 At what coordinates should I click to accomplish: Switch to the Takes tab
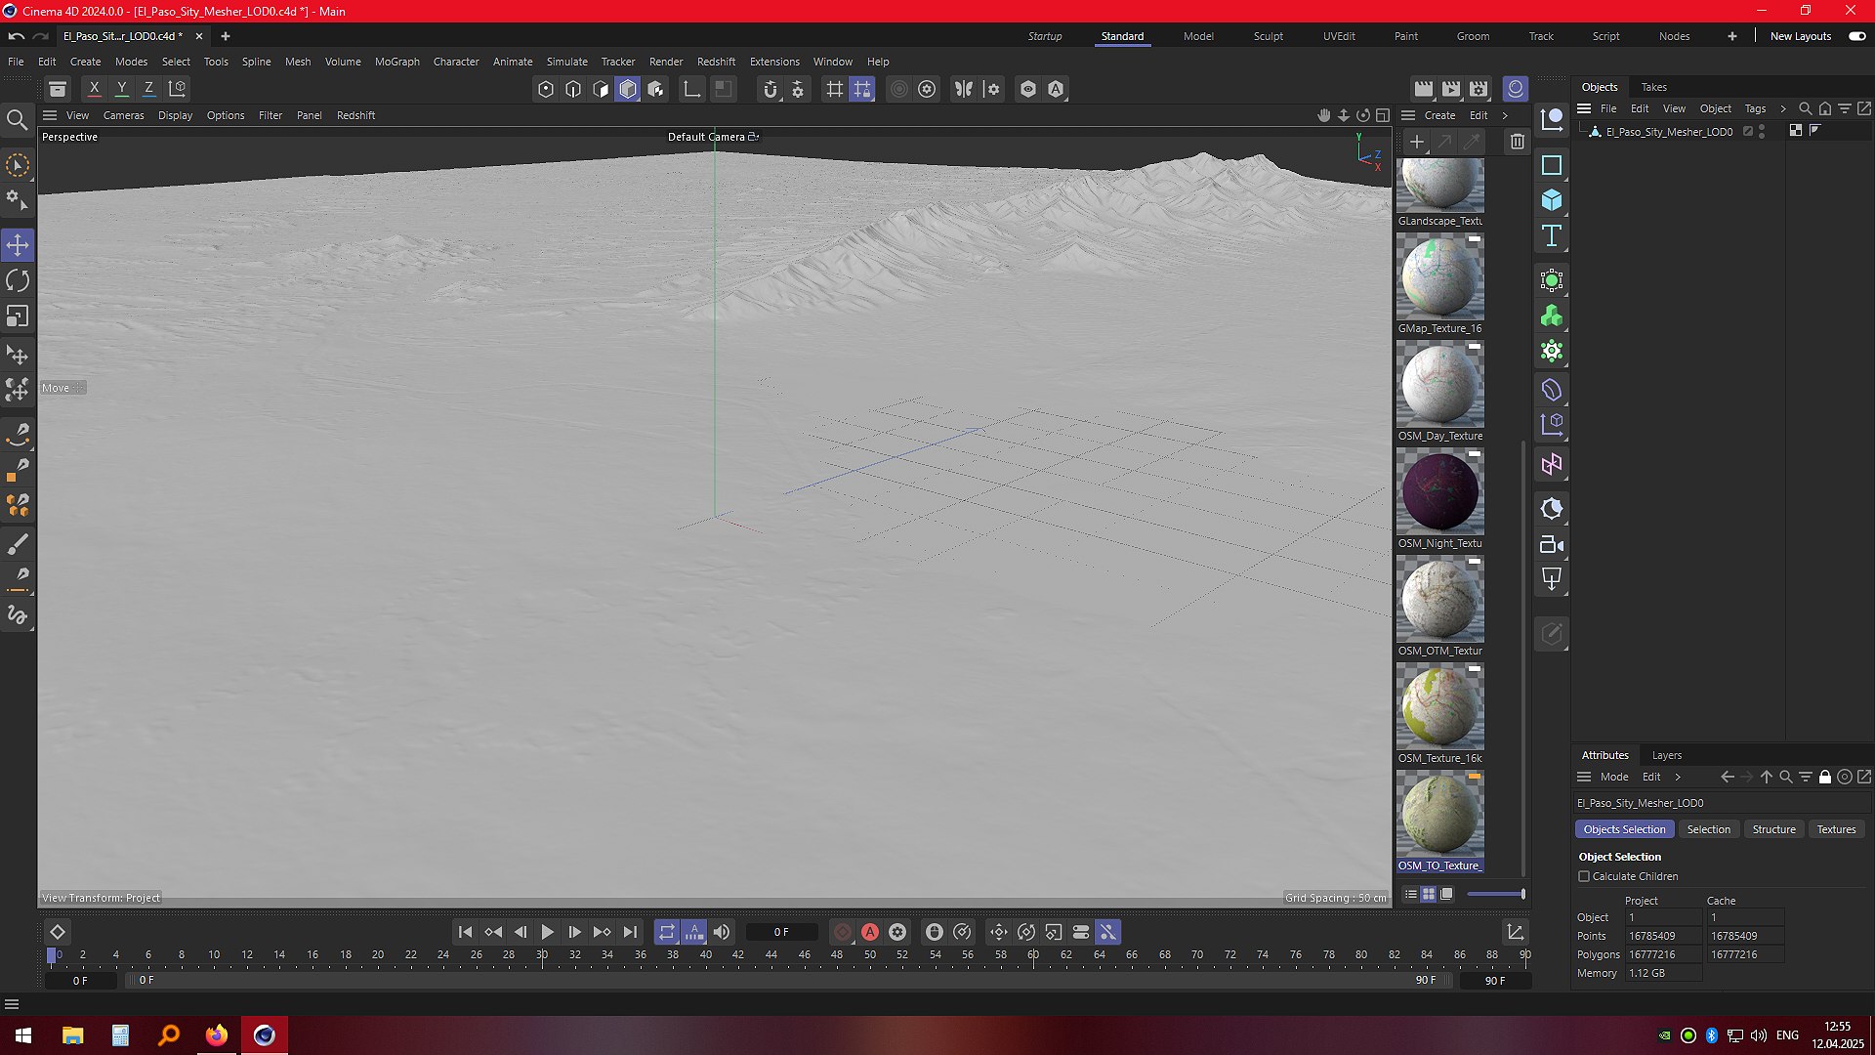(1653, 87)
